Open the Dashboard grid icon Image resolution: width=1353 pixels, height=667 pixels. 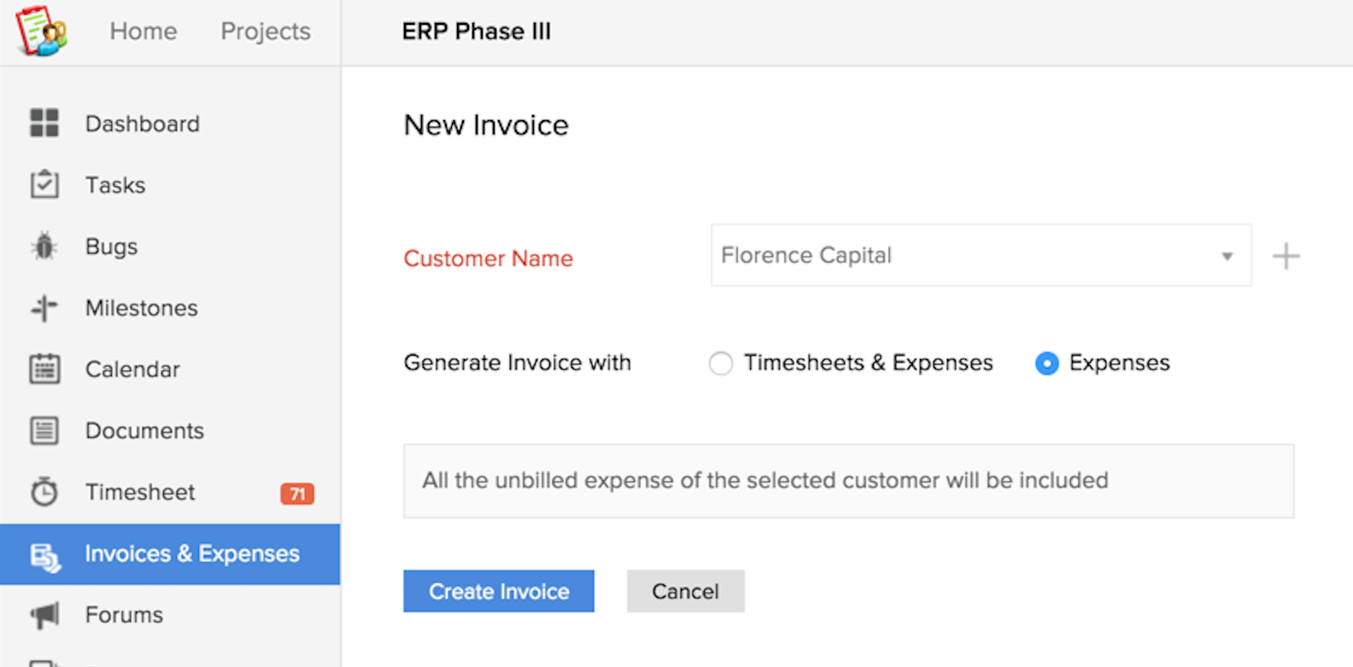tap(44, 124)
